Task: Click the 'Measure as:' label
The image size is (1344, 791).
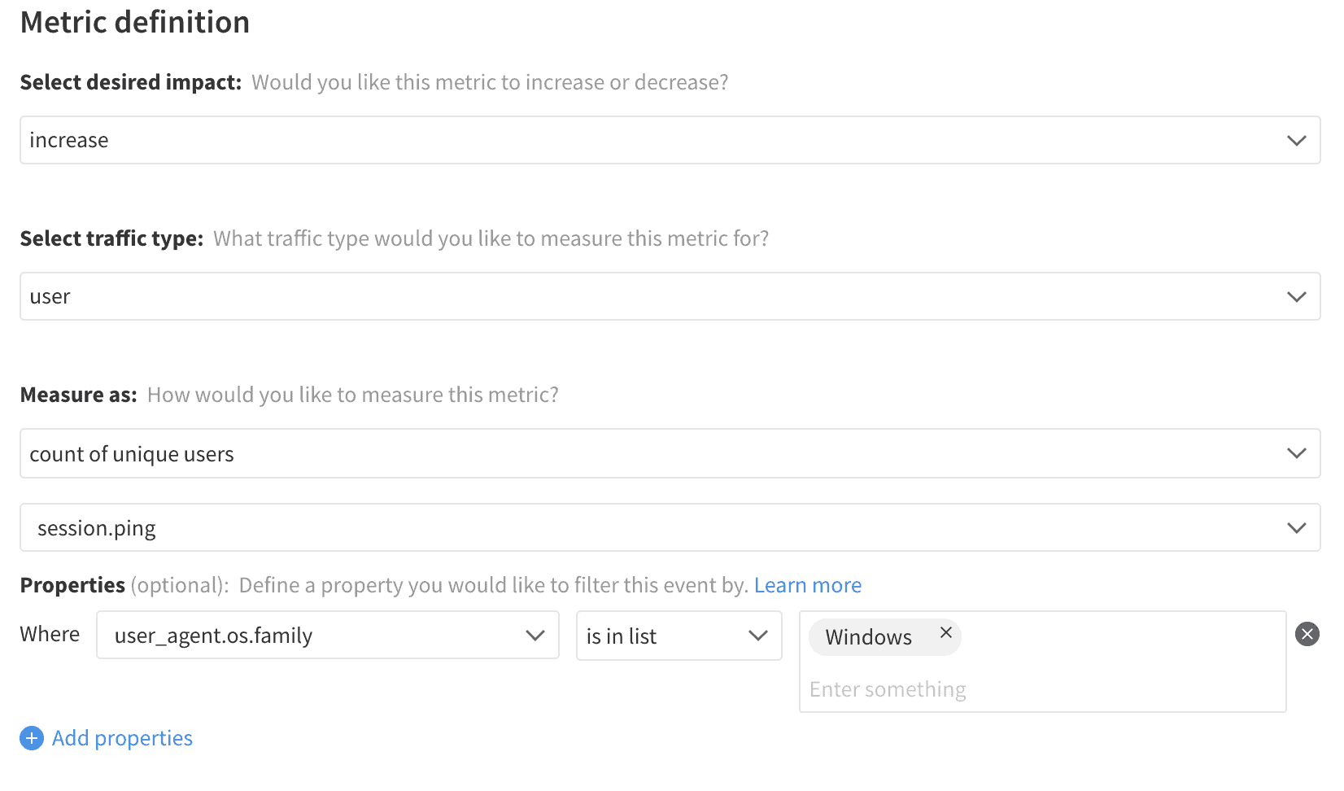Action: [79, 395]
